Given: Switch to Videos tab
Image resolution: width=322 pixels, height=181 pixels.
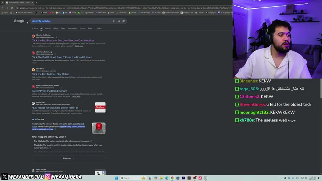Looking at the screenshot, I should point(55,28).
